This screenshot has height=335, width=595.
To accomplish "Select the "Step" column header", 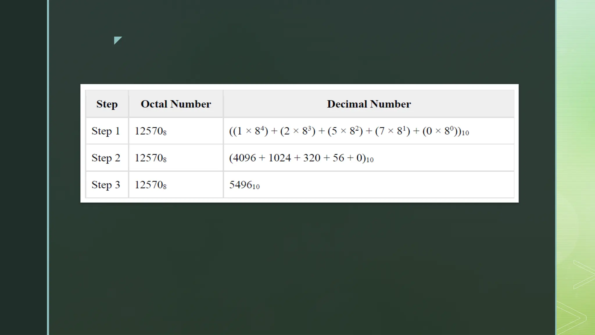I will (107, 104).
